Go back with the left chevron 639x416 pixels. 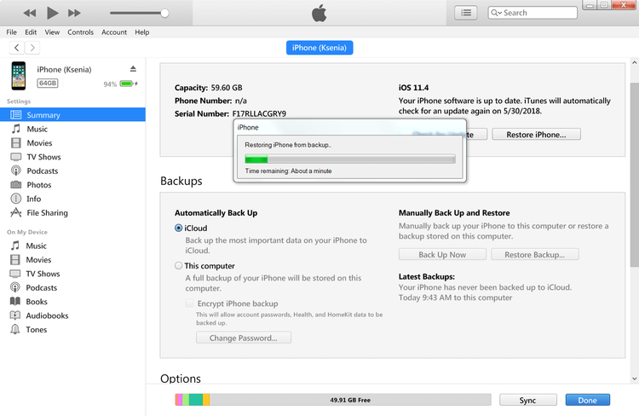tap(17, 48)
